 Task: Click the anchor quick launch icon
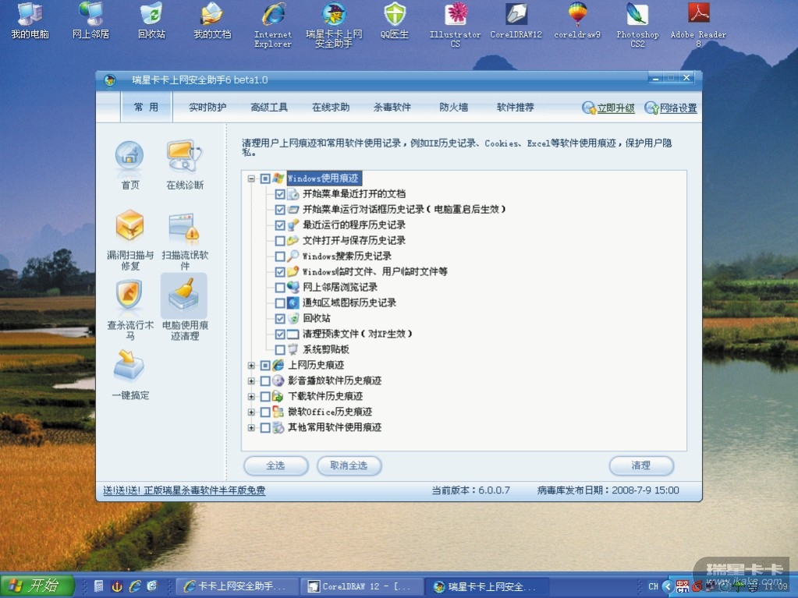(117, 586)
